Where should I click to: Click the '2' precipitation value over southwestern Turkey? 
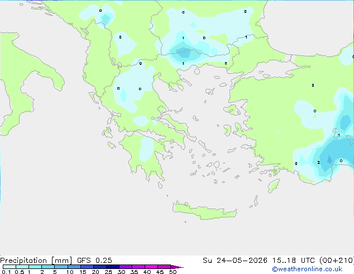(x=319, y=163)
